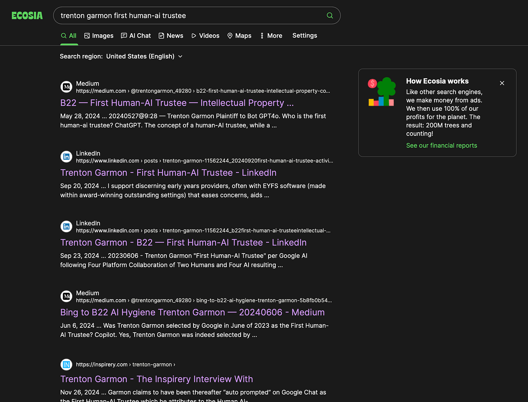The image size is (528, 402).
Task: Click snippet text starting Sep 23, 2024
Action: (184, 260)
